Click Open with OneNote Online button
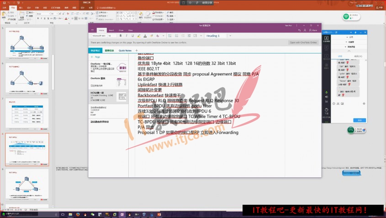 coord(303,43)
